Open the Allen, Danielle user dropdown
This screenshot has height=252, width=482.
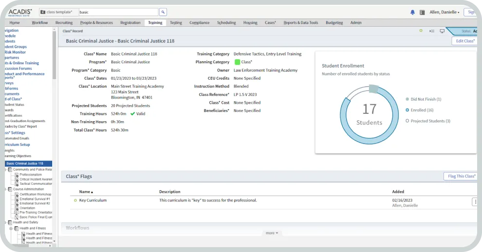tap(444, 12)
